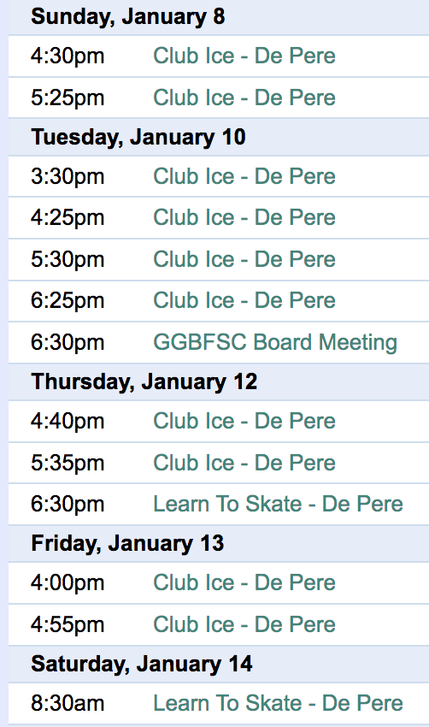Open Friday 4:00pm Club Ice event
The width and height of the screenshot is (429, 727).
click(x=244, y=582)
